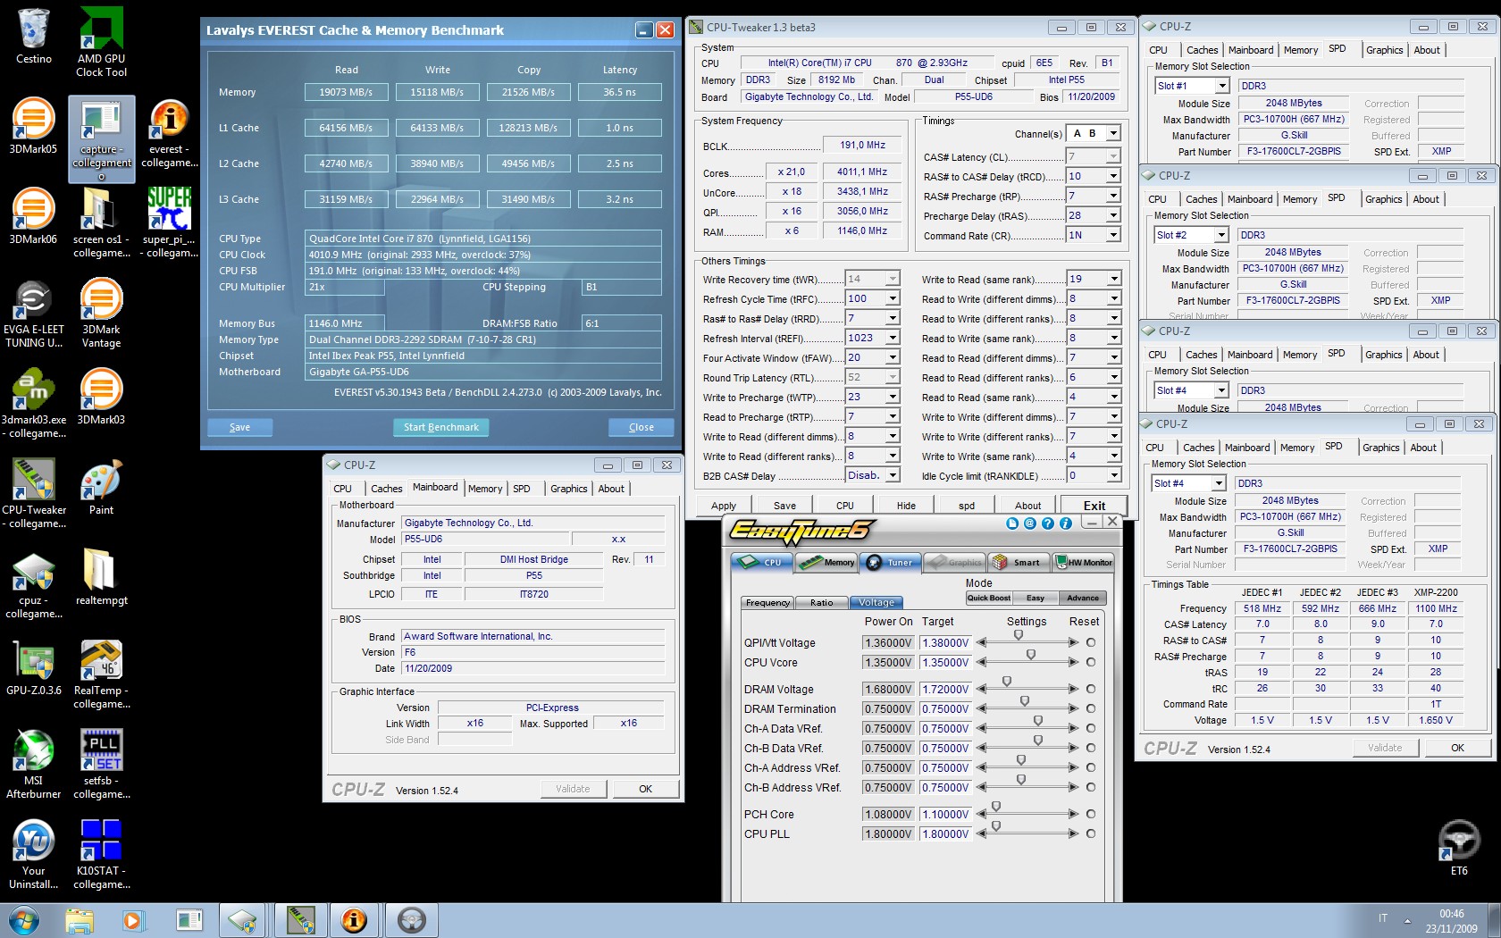Click the DRAM Voltage target value field

pyautogui.click(x=944, y=689)
